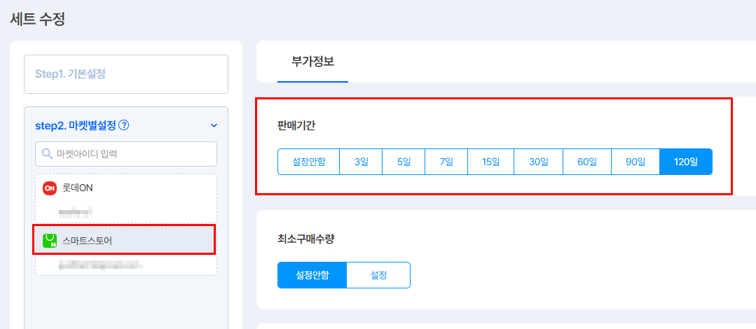Choose 60일 for 판매기간
The image size is (756, 329).
(587, 162)
